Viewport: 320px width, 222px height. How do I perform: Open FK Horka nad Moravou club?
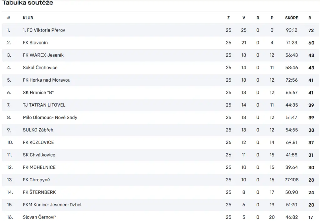(47, 80)
